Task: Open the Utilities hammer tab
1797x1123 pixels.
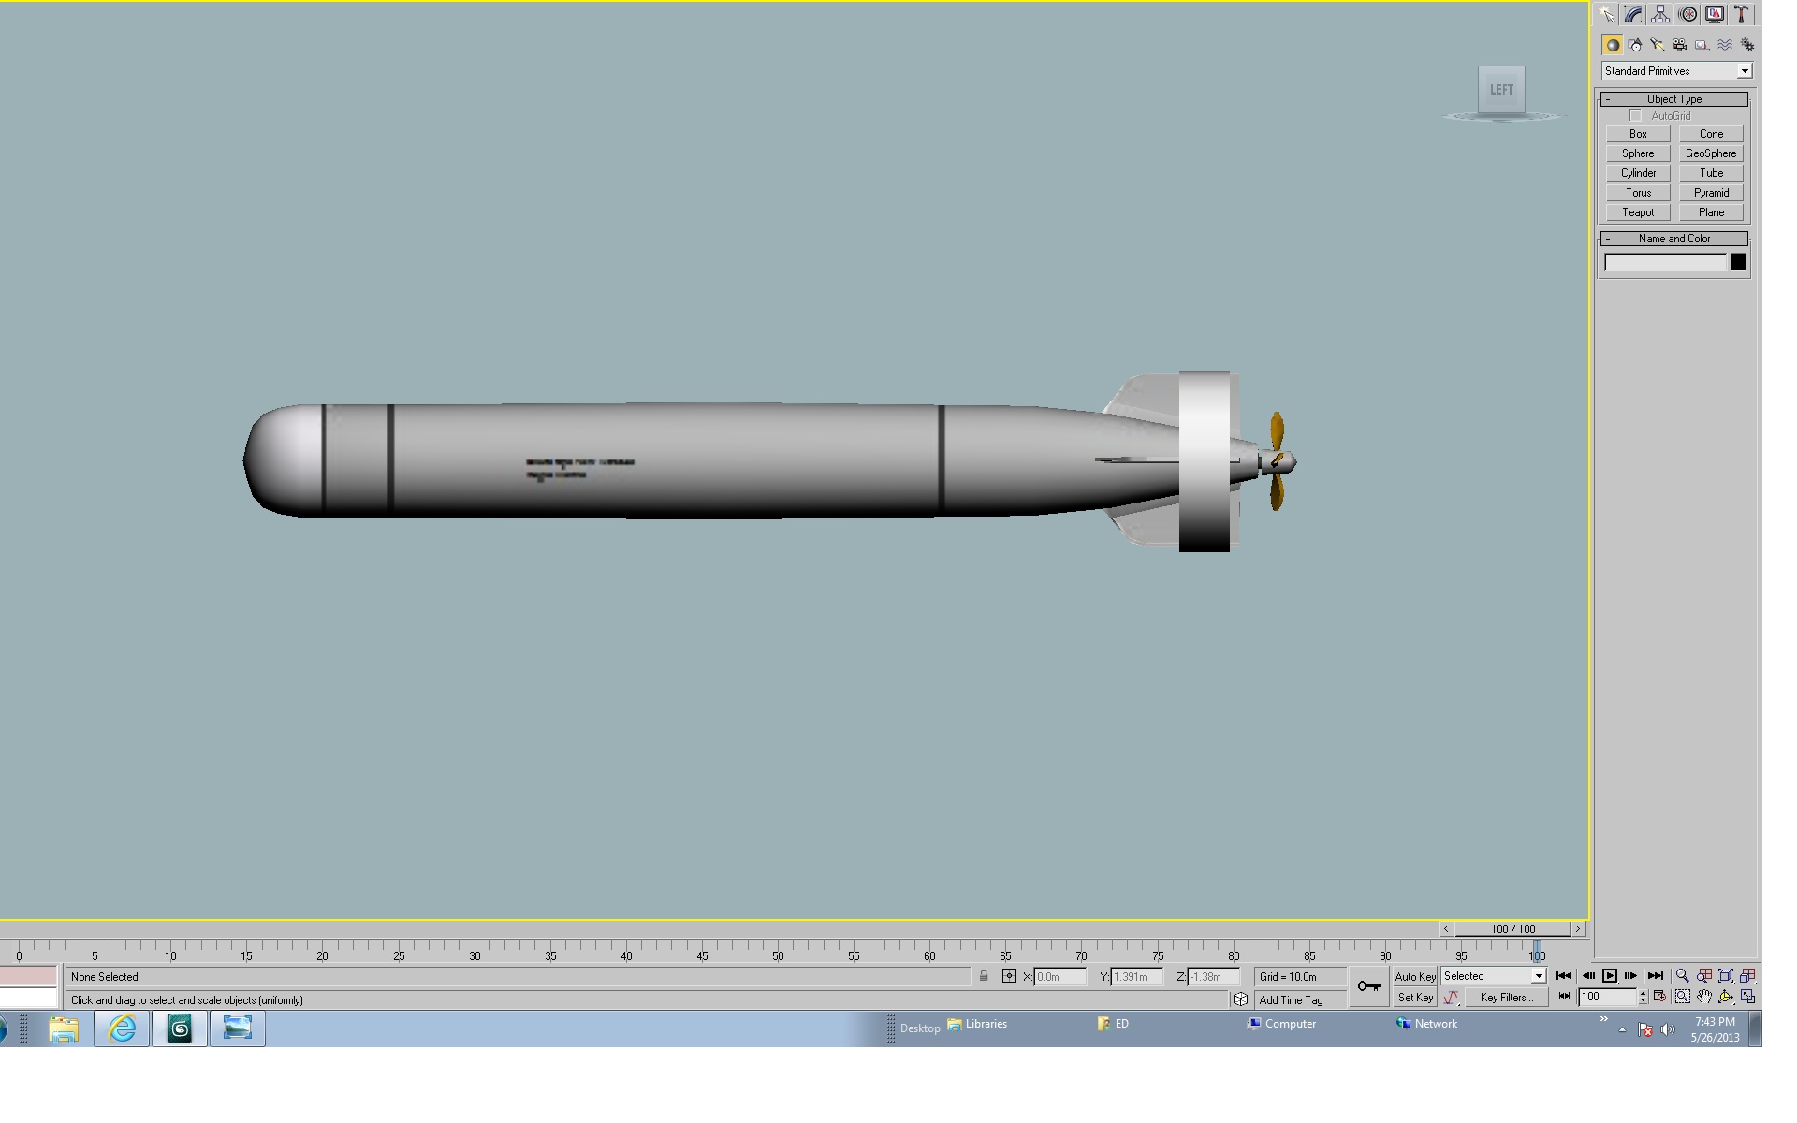Action: (1742, 14)
